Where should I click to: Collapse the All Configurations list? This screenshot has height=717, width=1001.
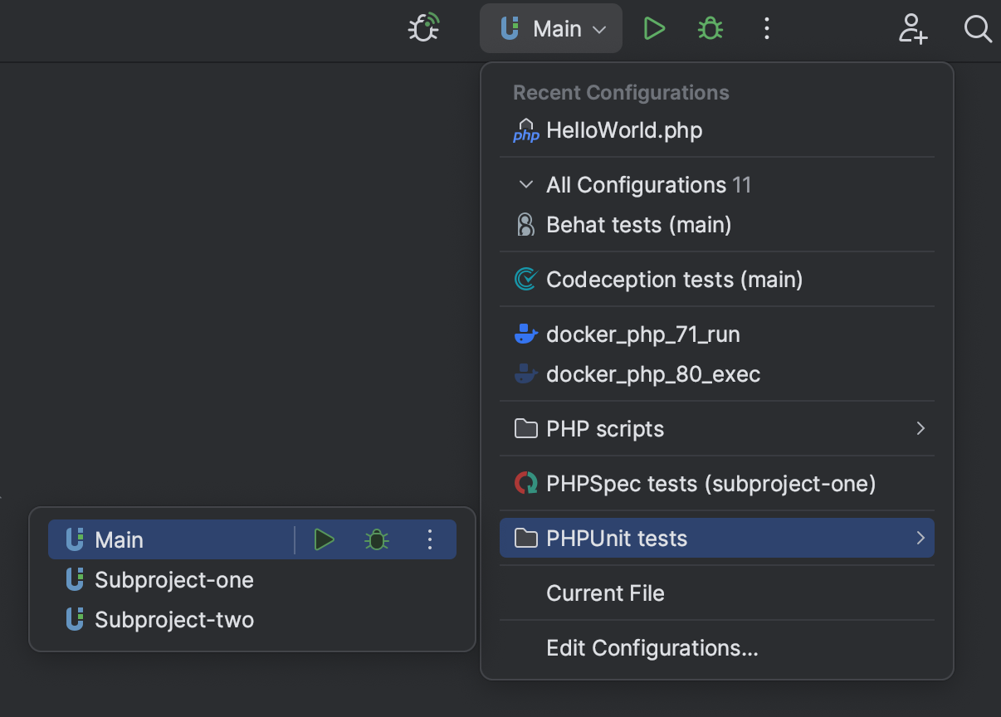[525, 184]
